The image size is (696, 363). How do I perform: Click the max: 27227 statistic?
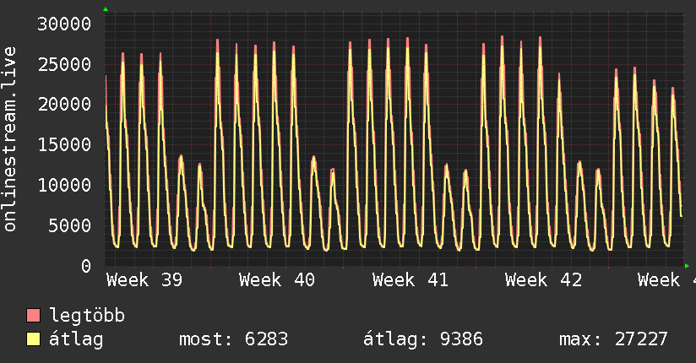tap(613, 339)
